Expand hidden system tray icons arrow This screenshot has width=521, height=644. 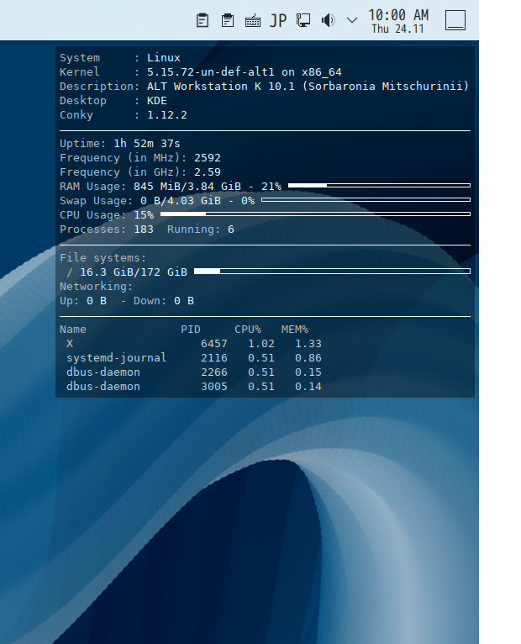[352, 20]
